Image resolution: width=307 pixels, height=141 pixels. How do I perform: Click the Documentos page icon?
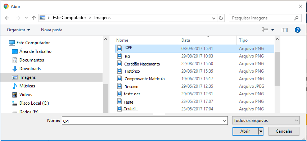[x=15, y=60]
